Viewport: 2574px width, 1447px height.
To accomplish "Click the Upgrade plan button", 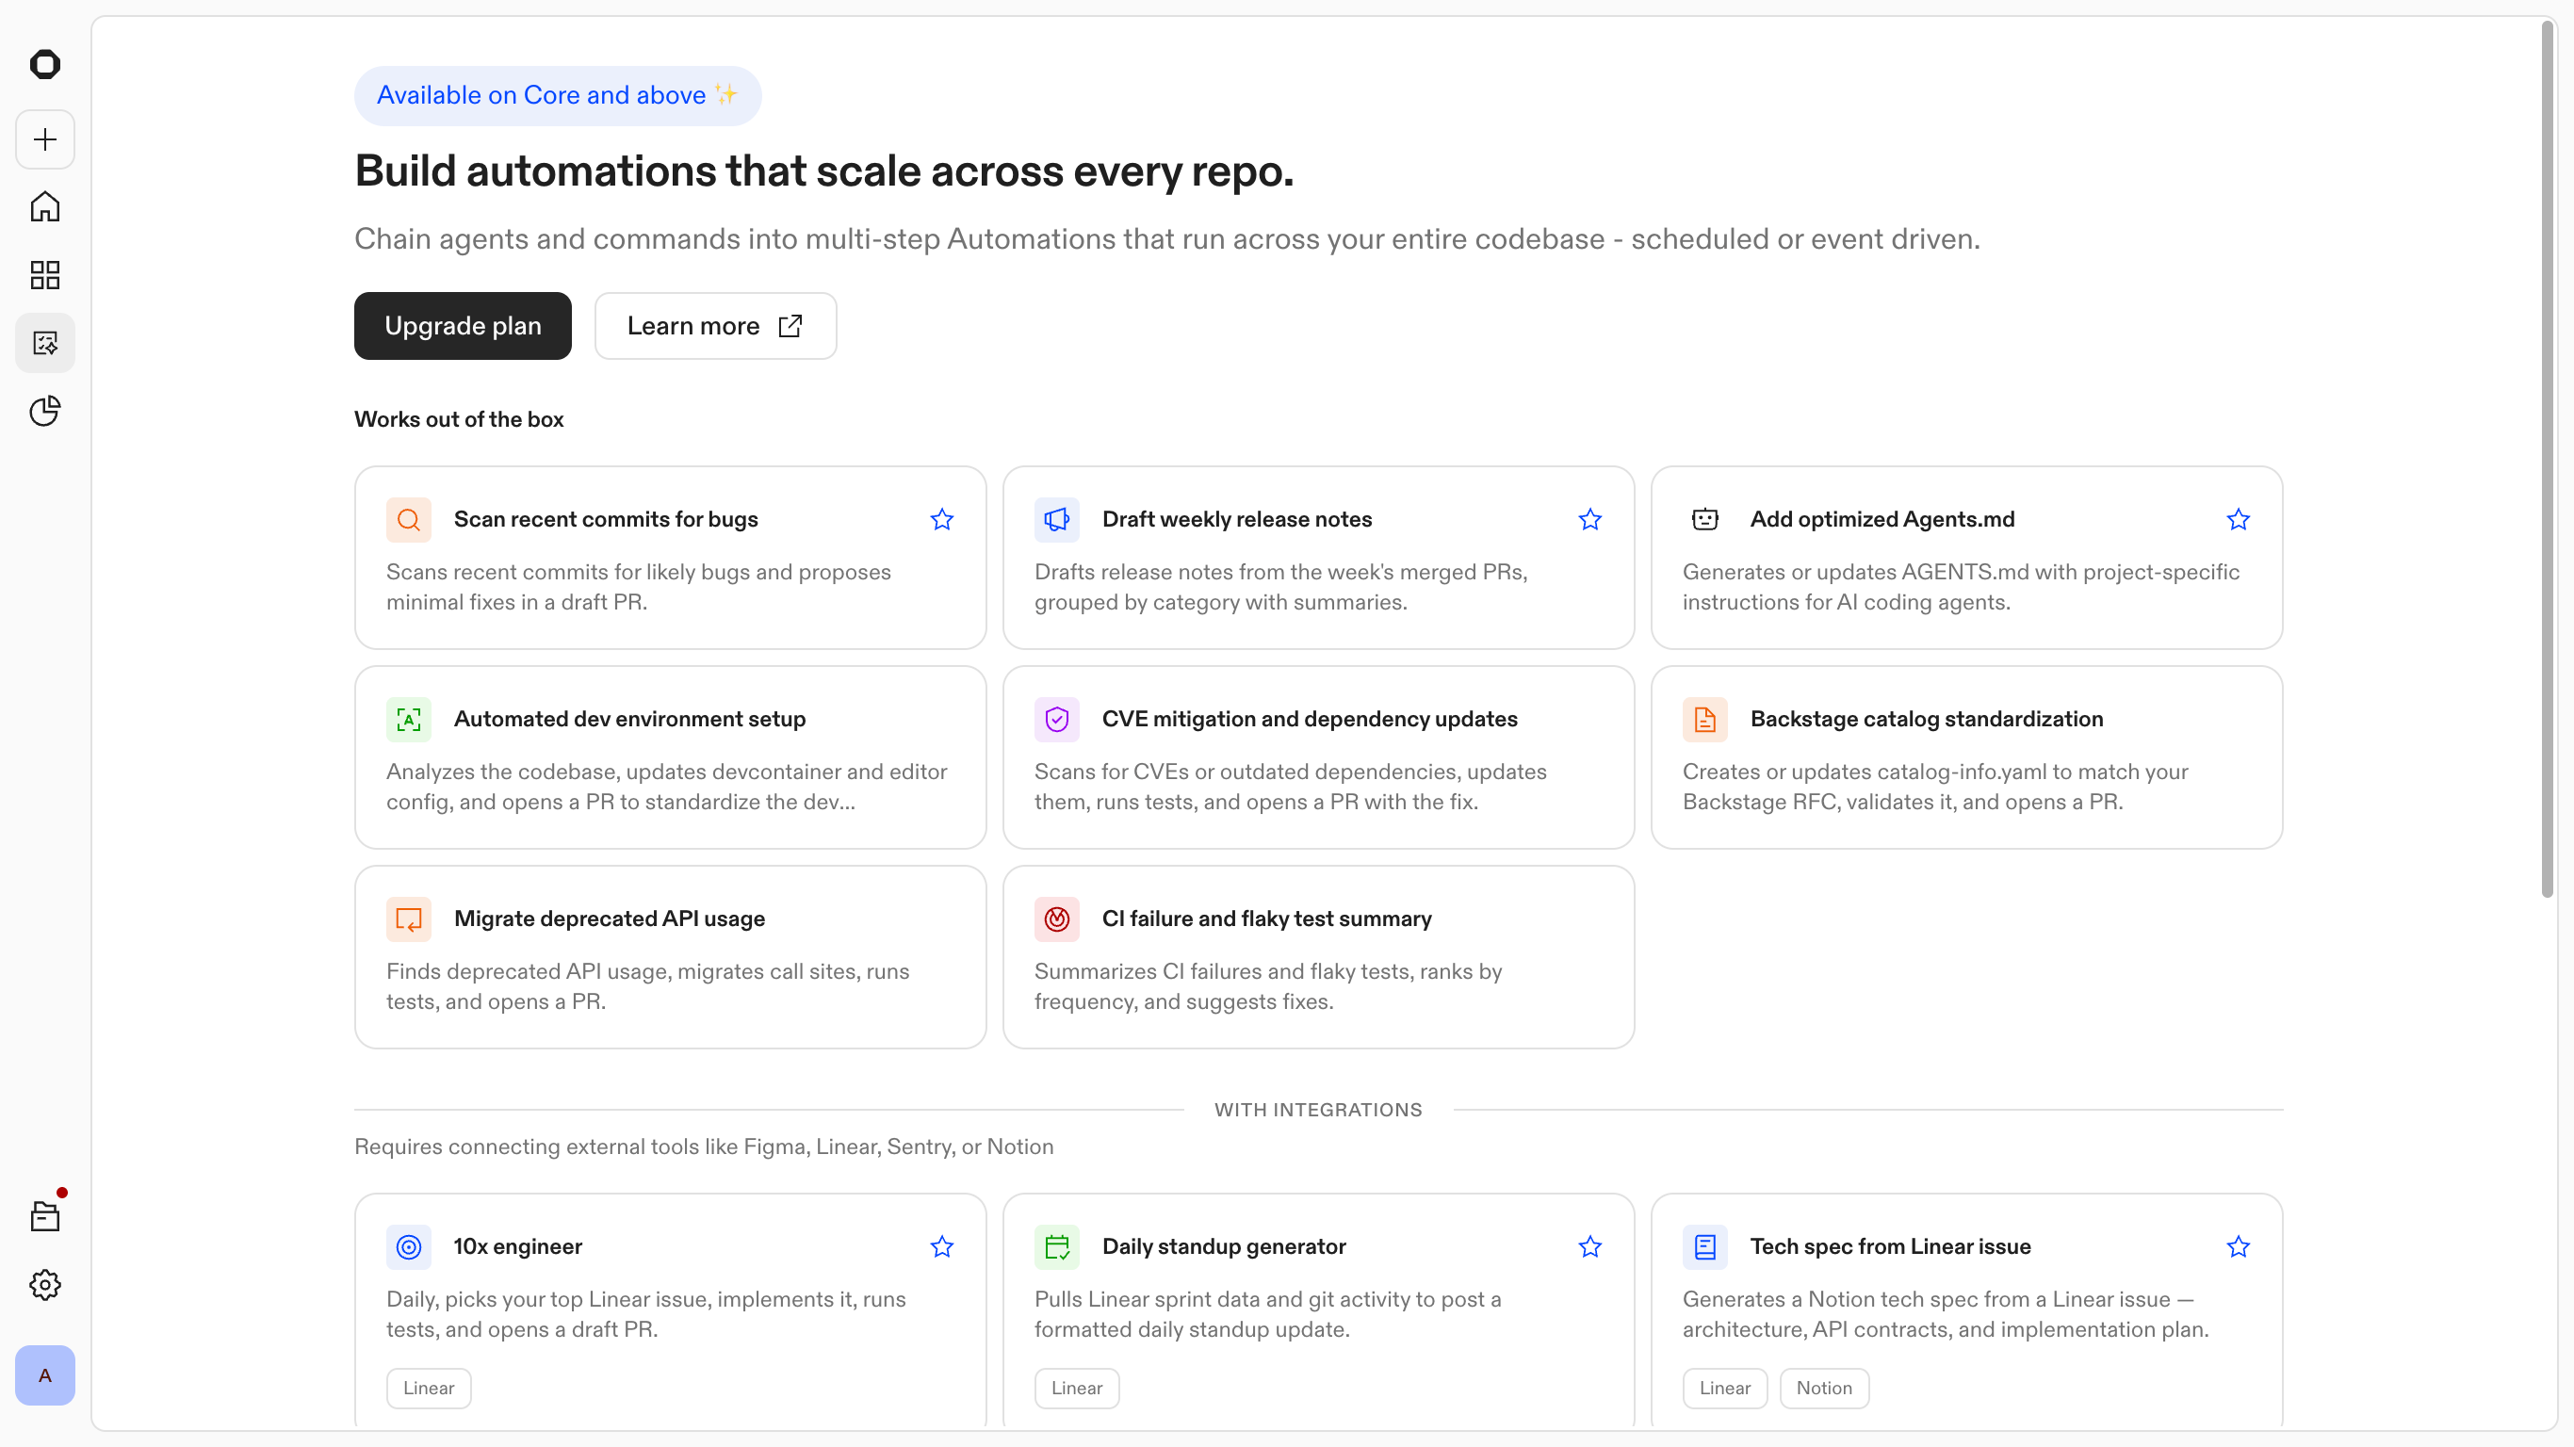I will coord(463,326).
